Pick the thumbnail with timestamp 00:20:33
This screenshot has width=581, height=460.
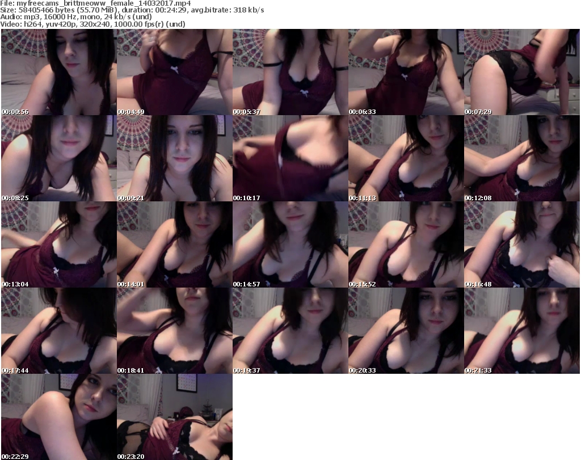tap(406, 330)
